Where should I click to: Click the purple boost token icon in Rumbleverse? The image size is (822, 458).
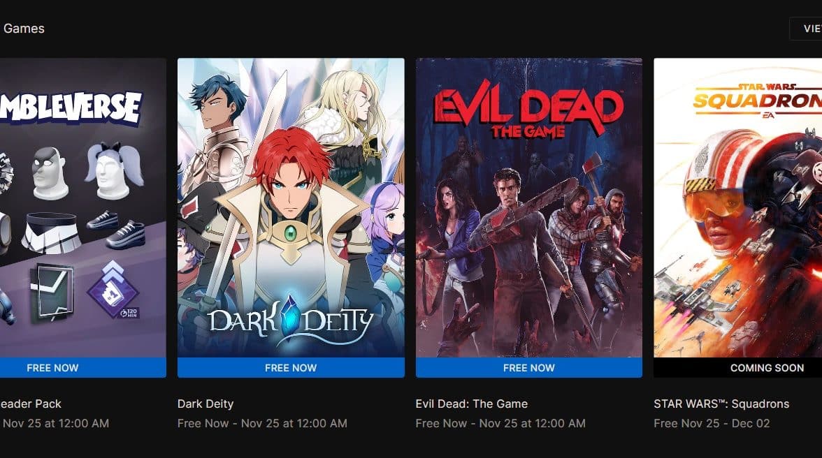point(113,290)
